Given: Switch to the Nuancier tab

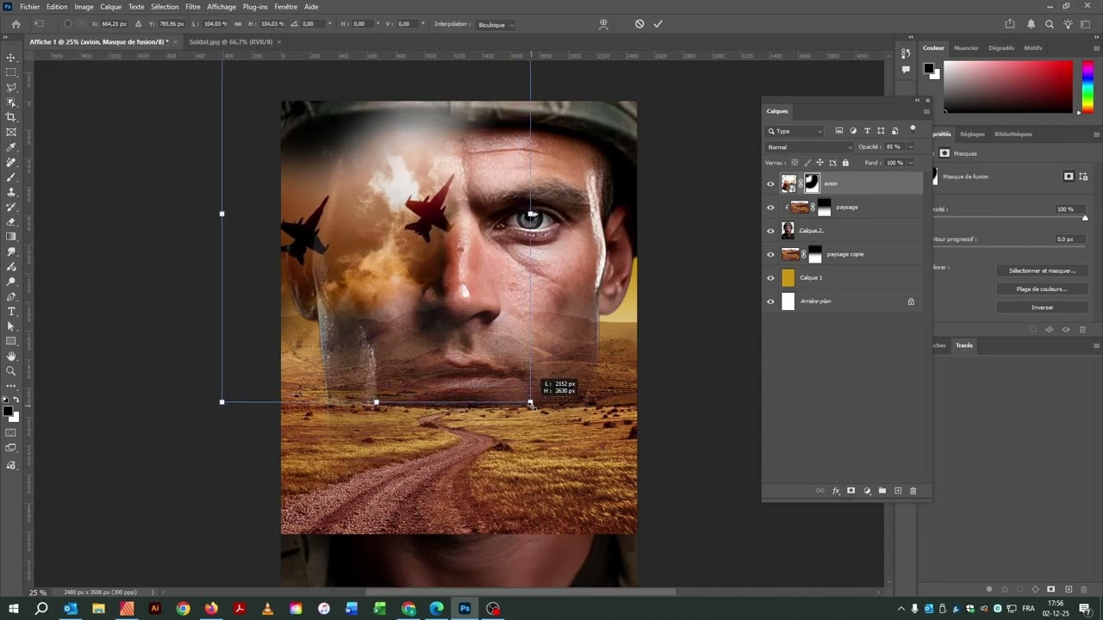Looking at the screenshot, I should [966, 48].
